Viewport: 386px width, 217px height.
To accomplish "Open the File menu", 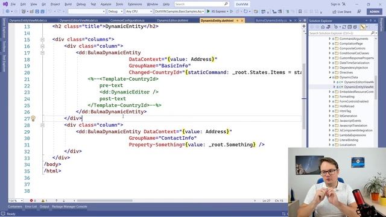I will [13, 4].
